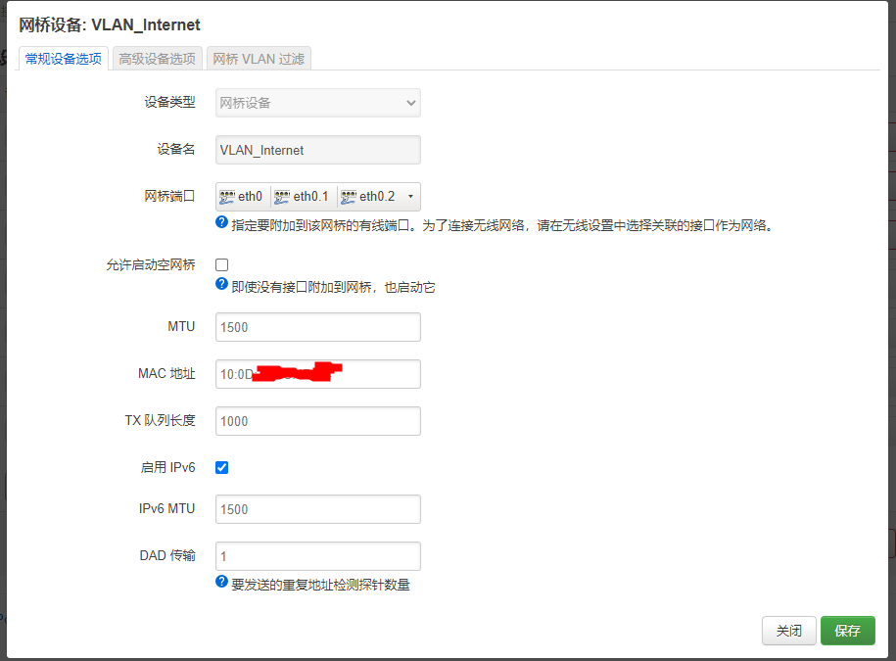Click the 关闭 button
The height and width of the screenshot is (661, 896).
[x=788, y=631]
